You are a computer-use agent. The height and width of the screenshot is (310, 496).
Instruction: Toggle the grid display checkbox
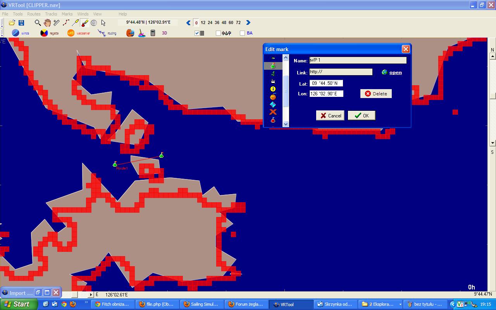197,33
